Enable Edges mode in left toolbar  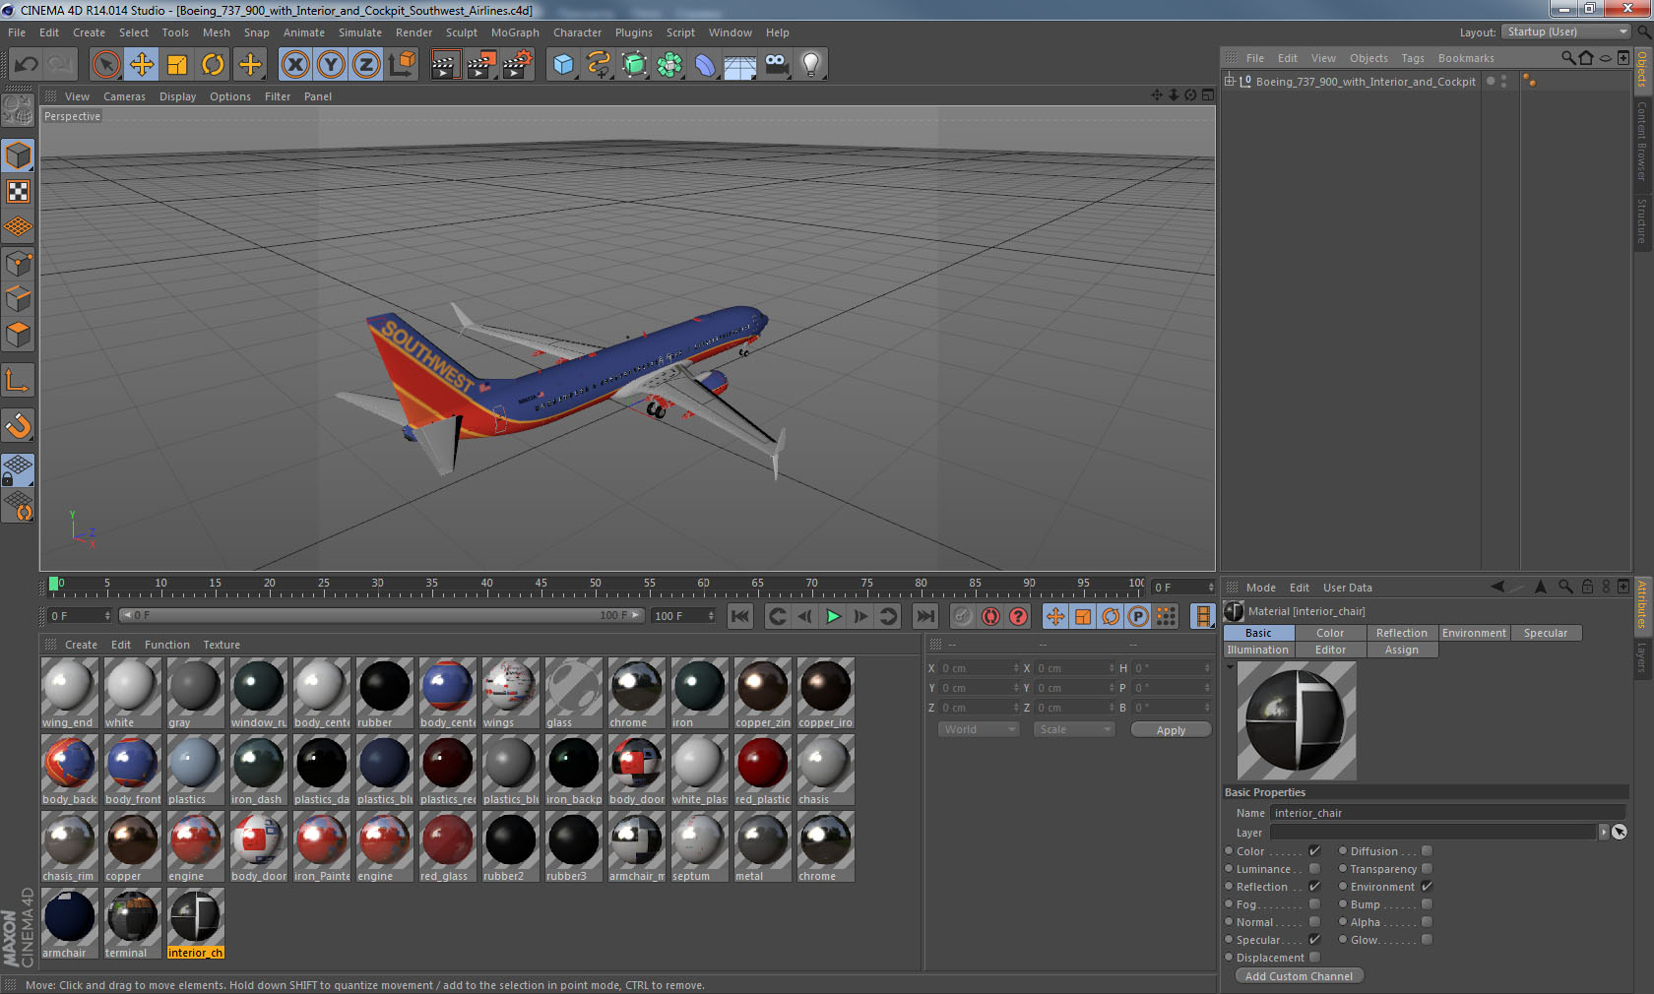click(x=18, y=299)
